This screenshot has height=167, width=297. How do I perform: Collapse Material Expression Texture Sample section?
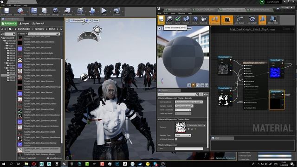point(158,98)
